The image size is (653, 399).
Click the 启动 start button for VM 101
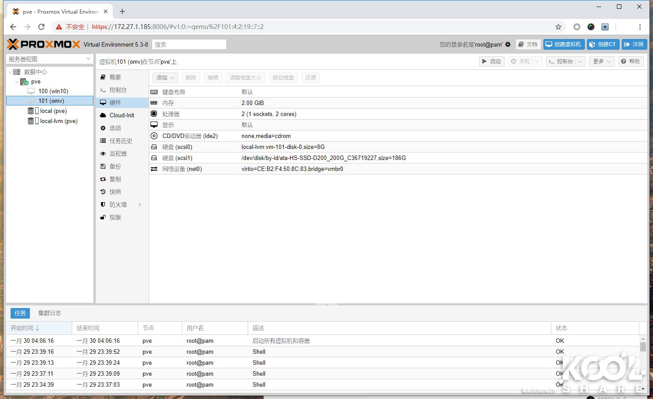point(492,62)
